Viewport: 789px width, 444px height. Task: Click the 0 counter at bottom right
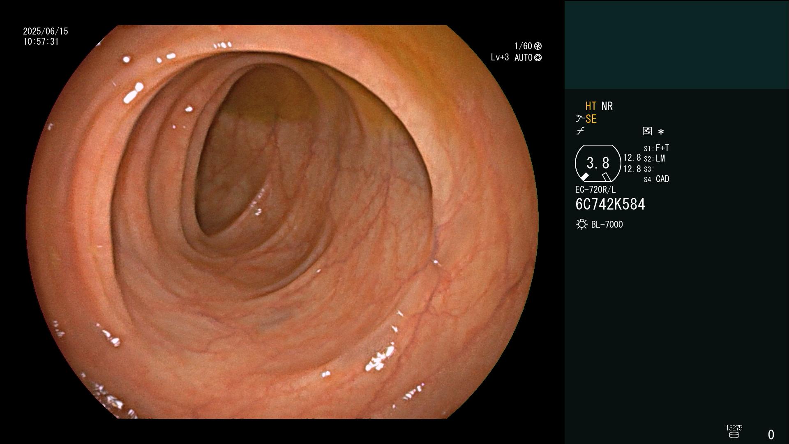point(771,435)
